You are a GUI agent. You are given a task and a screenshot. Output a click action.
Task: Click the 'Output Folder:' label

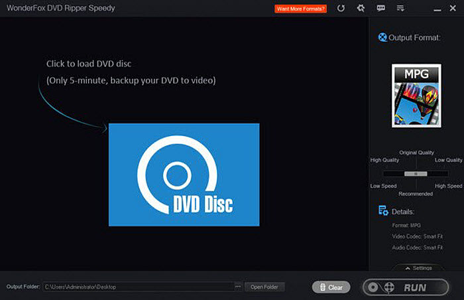(x=23, y=287)
